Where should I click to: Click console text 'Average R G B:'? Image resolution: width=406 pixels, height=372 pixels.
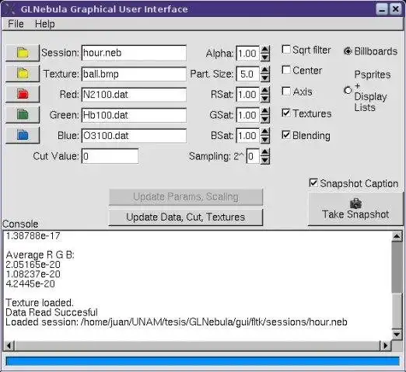click(40, 255)
